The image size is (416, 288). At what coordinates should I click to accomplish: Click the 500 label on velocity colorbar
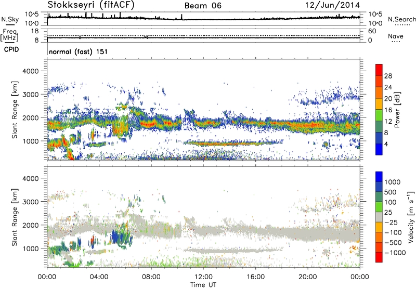(x=391, y=192)
